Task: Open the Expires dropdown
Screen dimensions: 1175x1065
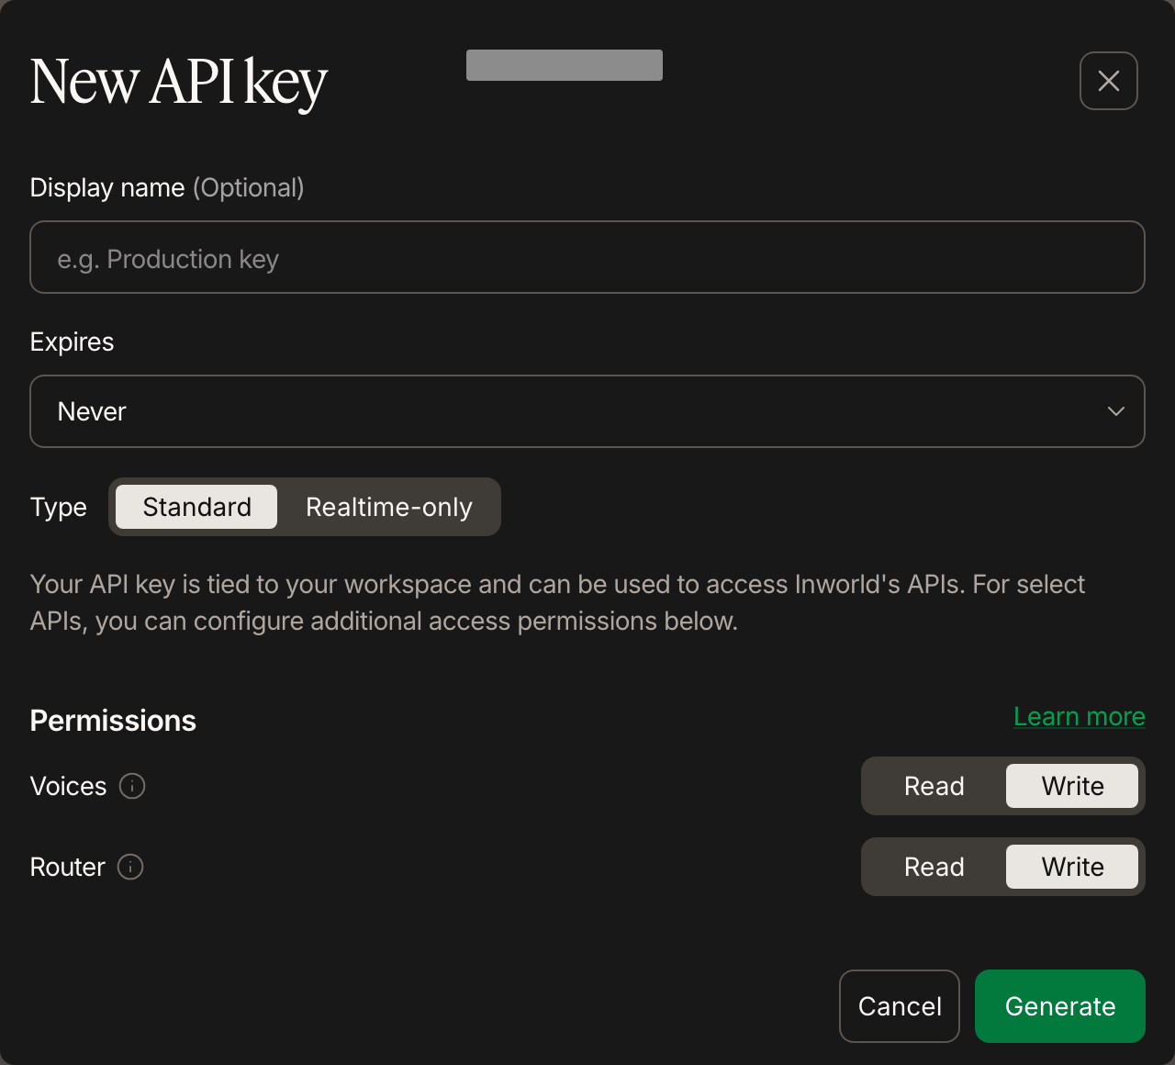Action: pyautogui.click(x=587, y=411)
